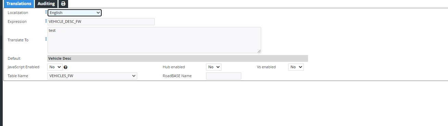Click the dots icon beside Expression
Viewport: 448px width, 126px height.
click(46, 21)
